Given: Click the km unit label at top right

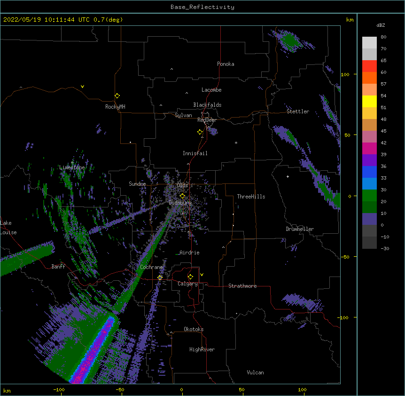Looking at the screenshot, I should [x=350, y=20].
